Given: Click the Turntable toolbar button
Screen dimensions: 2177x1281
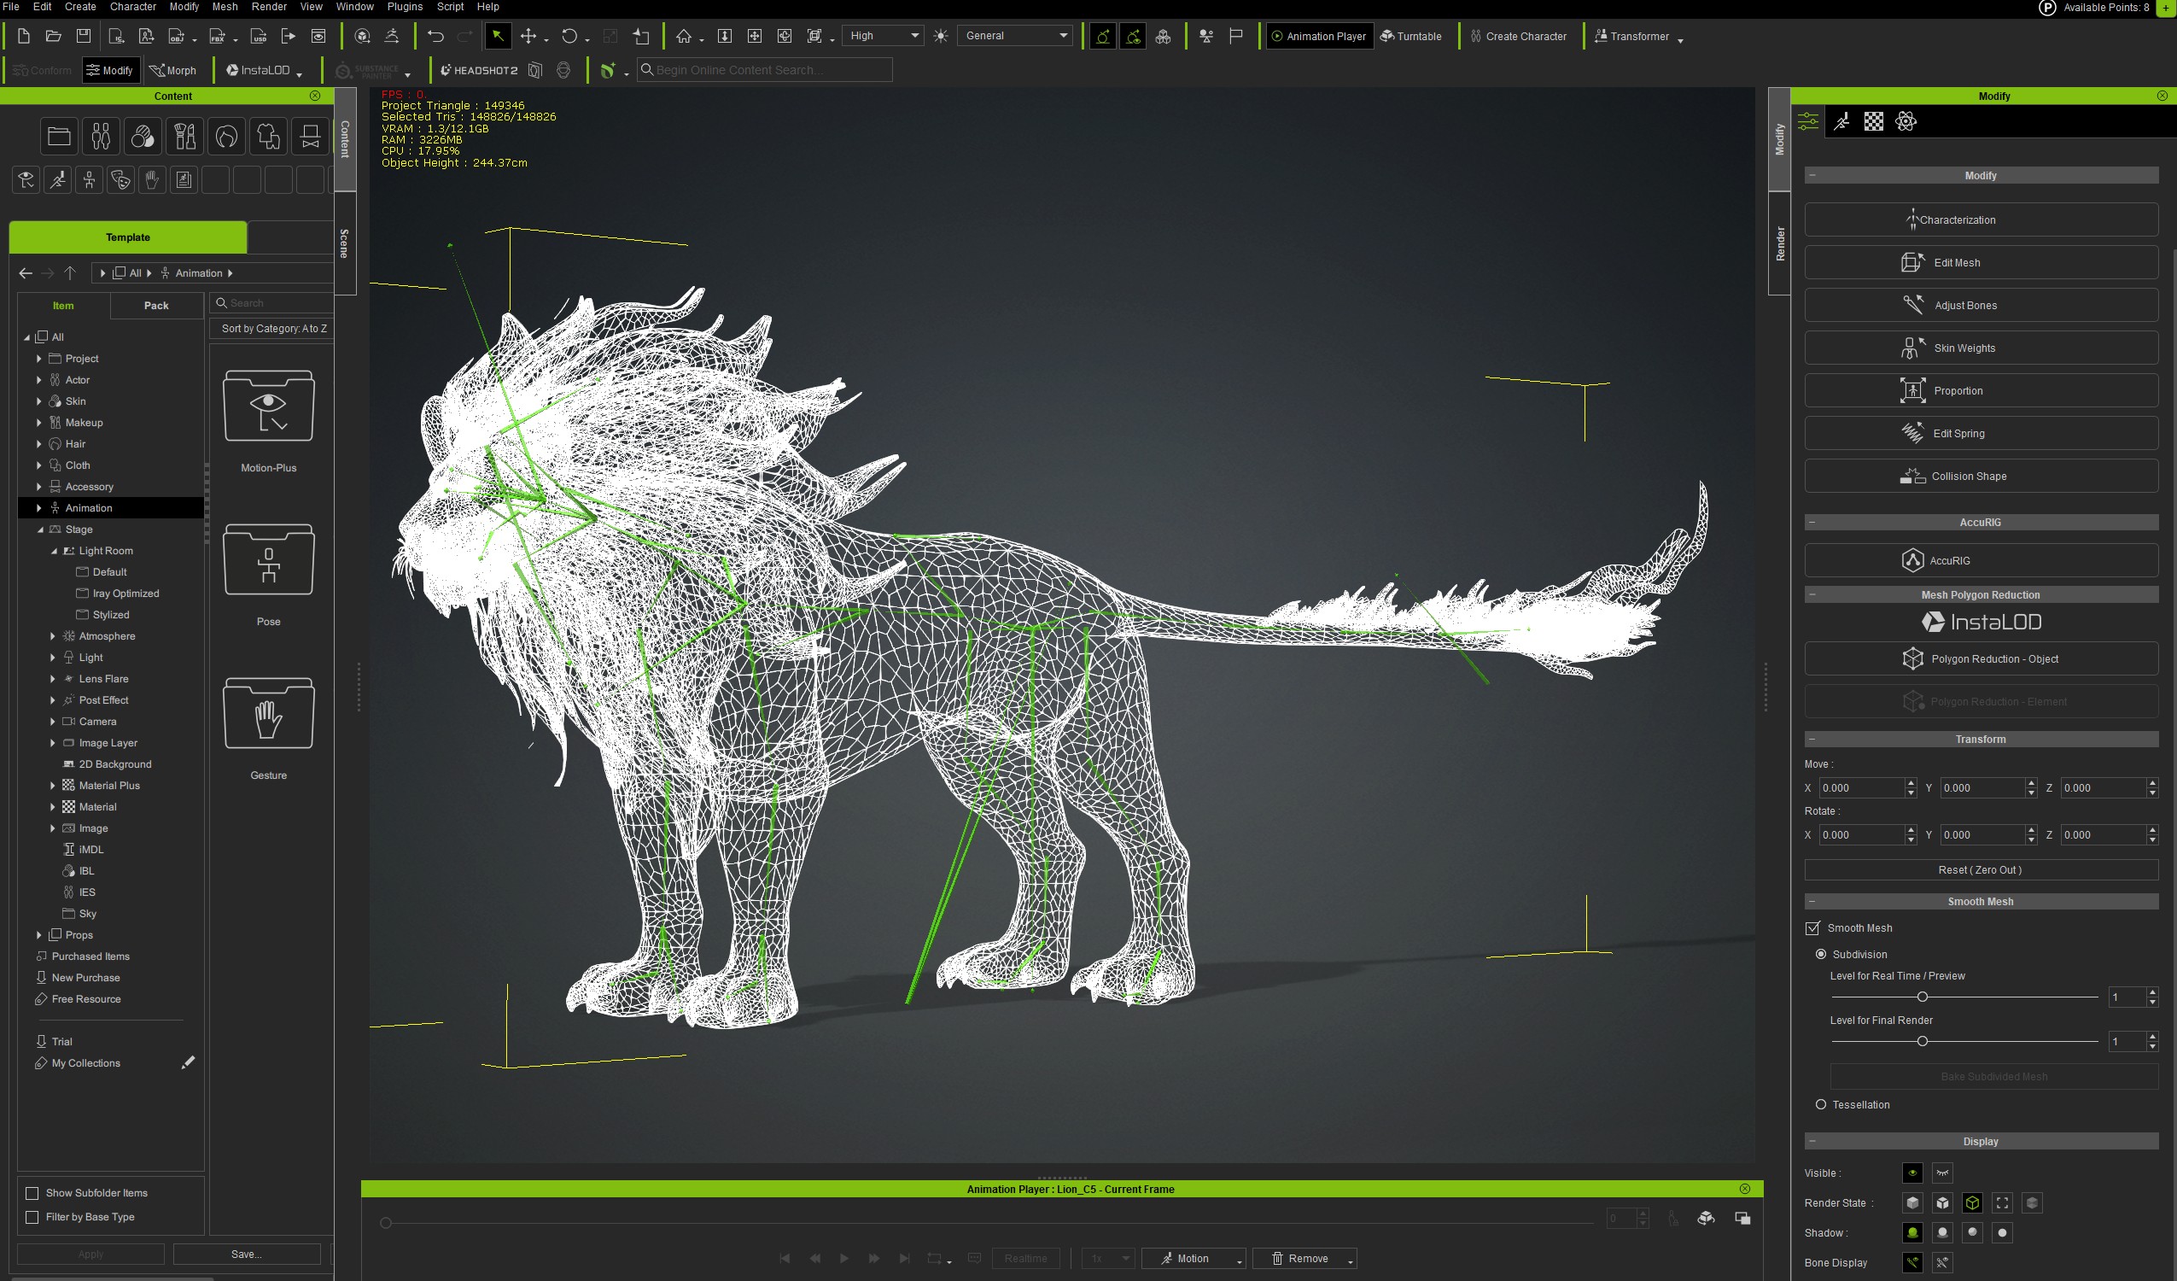Looking at the screenshot, I should pos(1410,37).
